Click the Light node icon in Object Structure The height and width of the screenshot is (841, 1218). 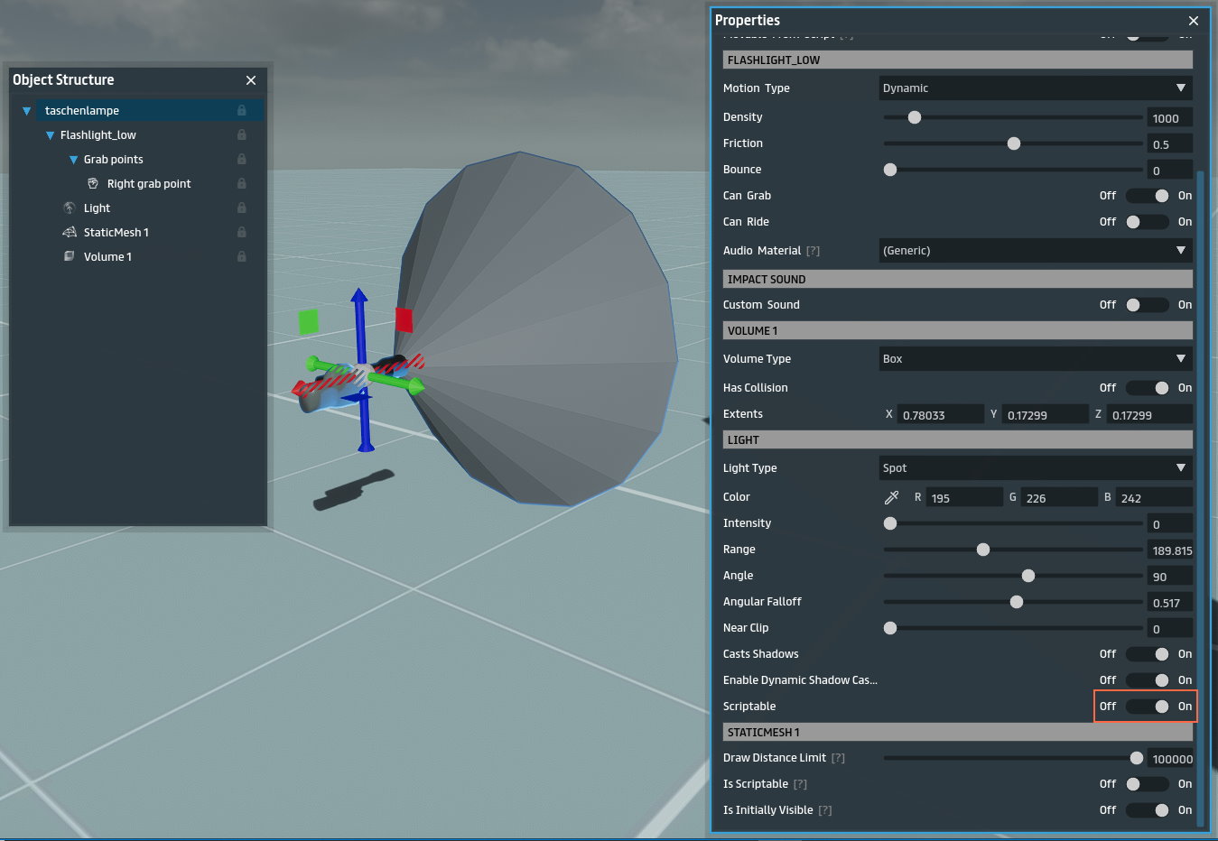point(70,208)
